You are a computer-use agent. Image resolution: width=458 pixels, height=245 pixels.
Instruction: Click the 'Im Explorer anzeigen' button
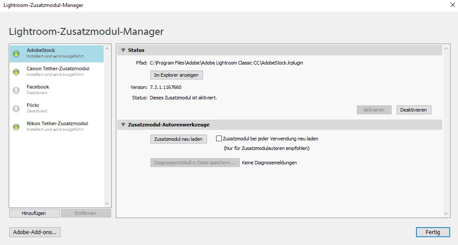pos(176,75)
